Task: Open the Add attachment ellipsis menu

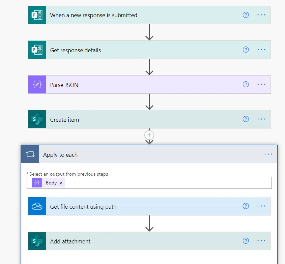Action: [x=261, y=241]
